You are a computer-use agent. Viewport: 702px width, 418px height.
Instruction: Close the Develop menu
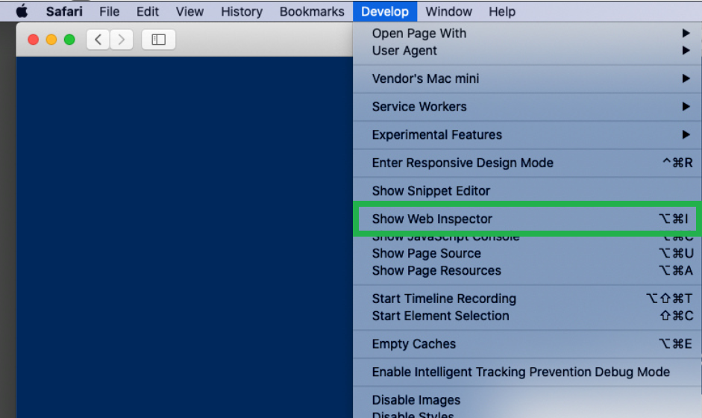(385, 11)
